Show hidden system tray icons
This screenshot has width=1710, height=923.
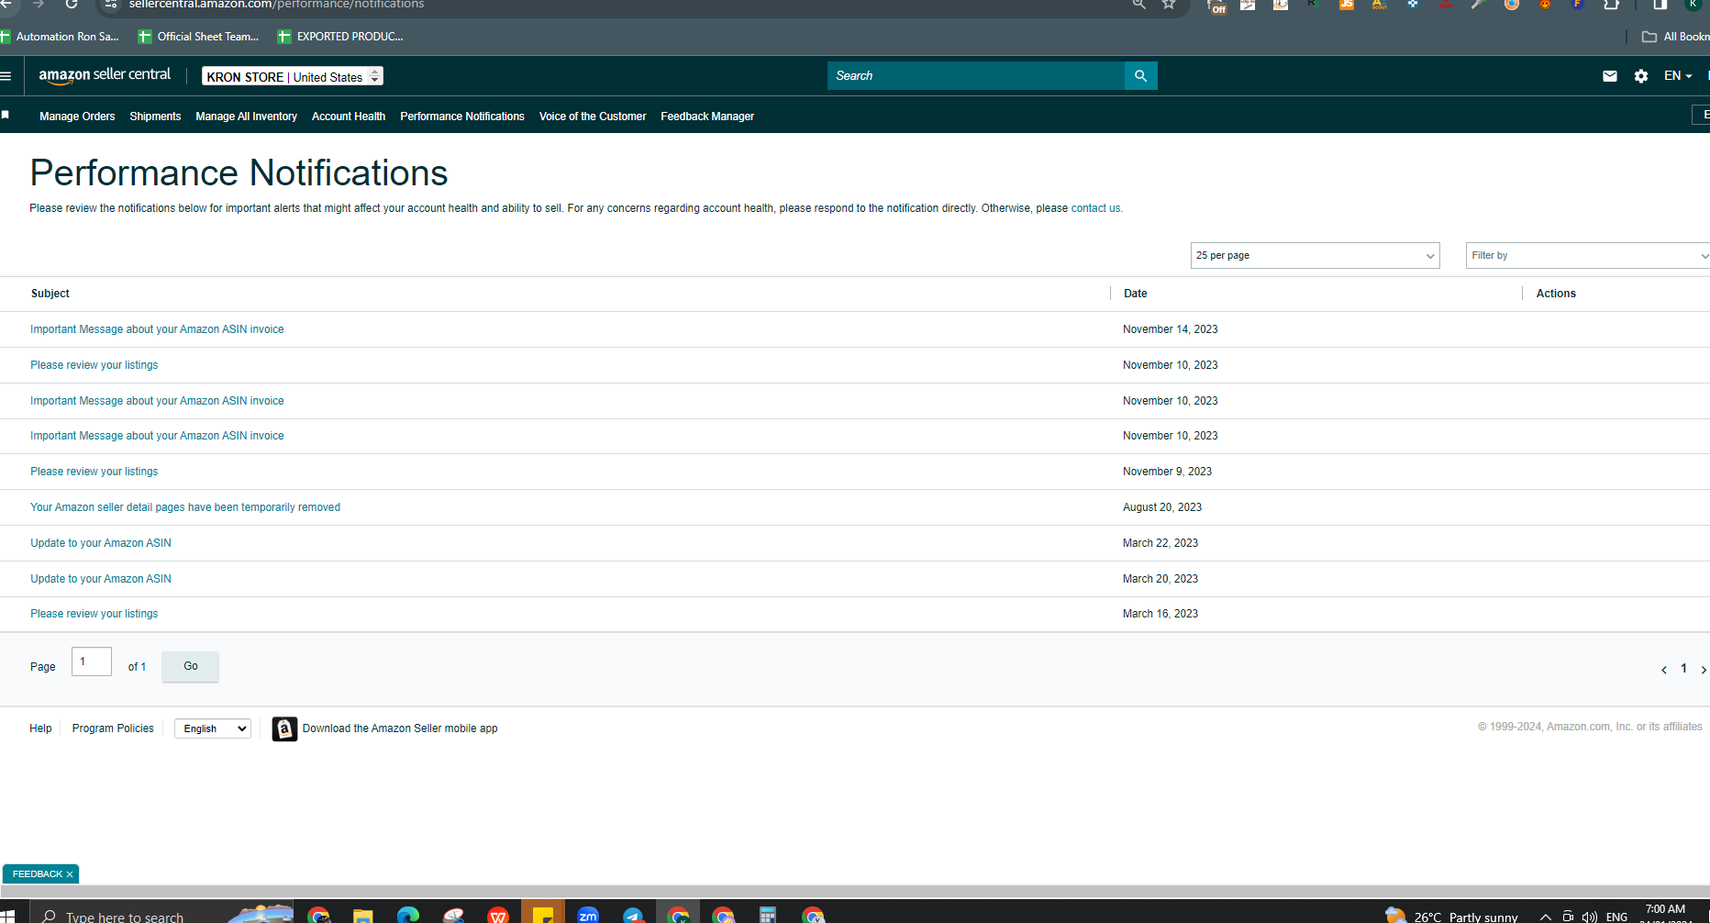point(1545,917)
